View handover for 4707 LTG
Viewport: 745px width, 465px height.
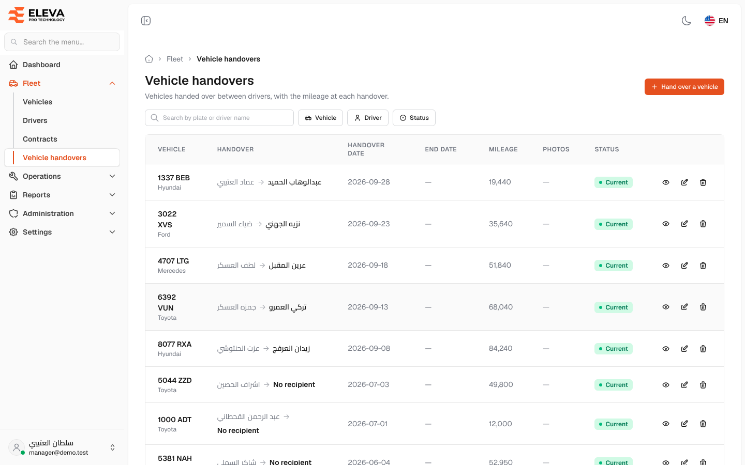(666, 266)
